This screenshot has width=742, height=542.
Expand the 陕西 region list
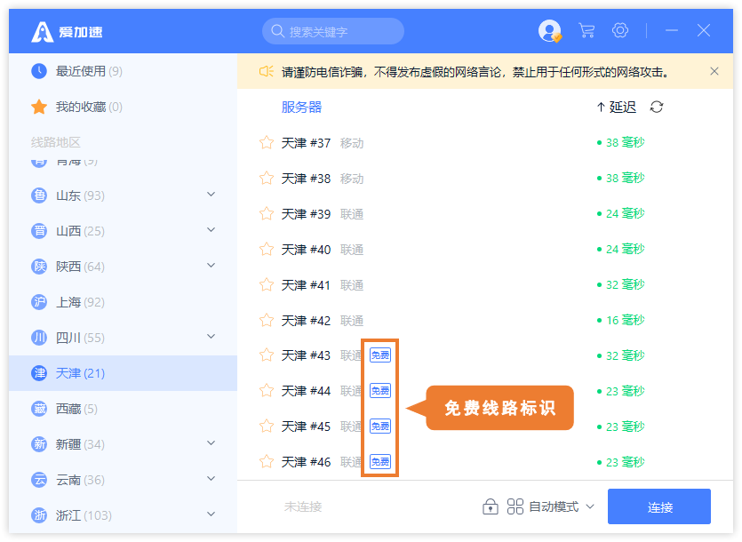[x=211, y=266]
